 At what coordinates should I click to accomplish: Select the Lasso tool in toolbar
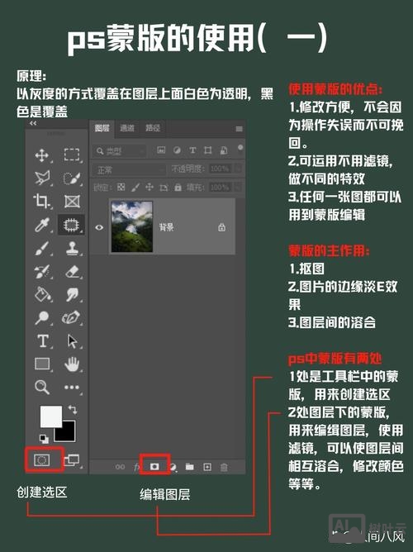click(x=42, y=178)
